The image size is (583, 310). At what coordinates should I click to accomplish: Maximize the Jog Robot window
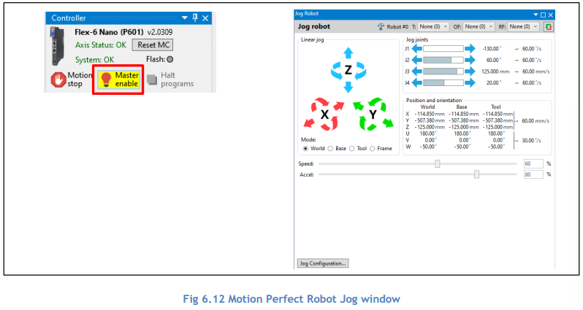(544, 15)
